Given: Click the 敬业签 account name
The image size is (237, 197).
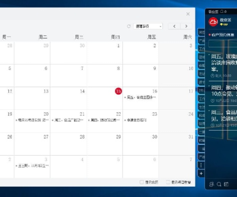Looking at the screenshot, I should point(226,20).
